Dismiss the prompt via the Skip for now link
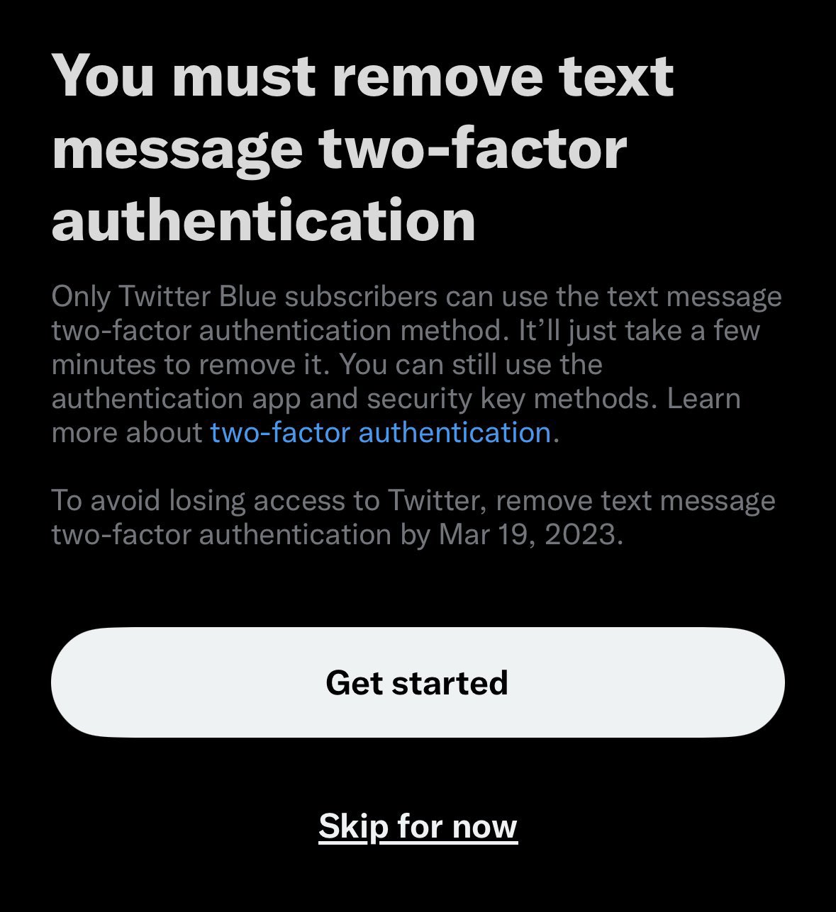This screenshot has height=912, width=836. coord(418,826)
